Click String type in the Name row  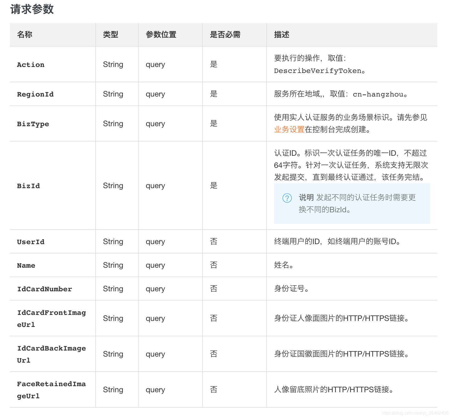(x=113, y=265)
